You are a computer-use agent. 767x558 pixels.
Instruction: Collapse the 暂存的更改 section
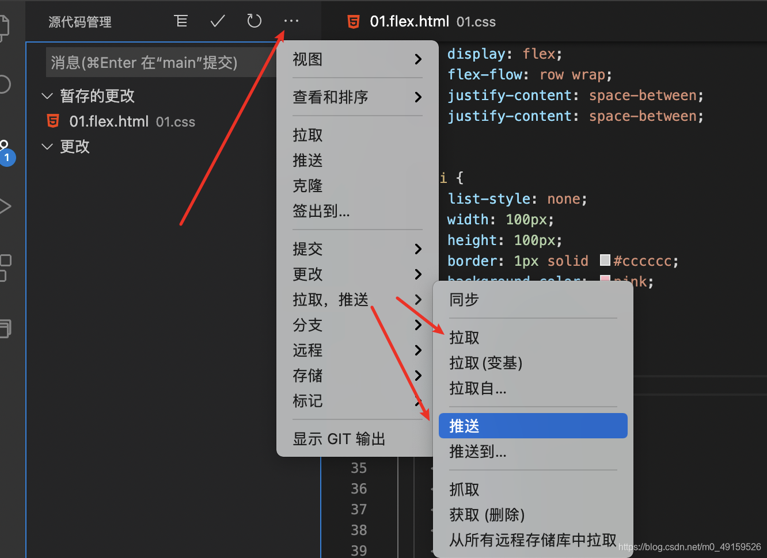(x=47, y=96)
